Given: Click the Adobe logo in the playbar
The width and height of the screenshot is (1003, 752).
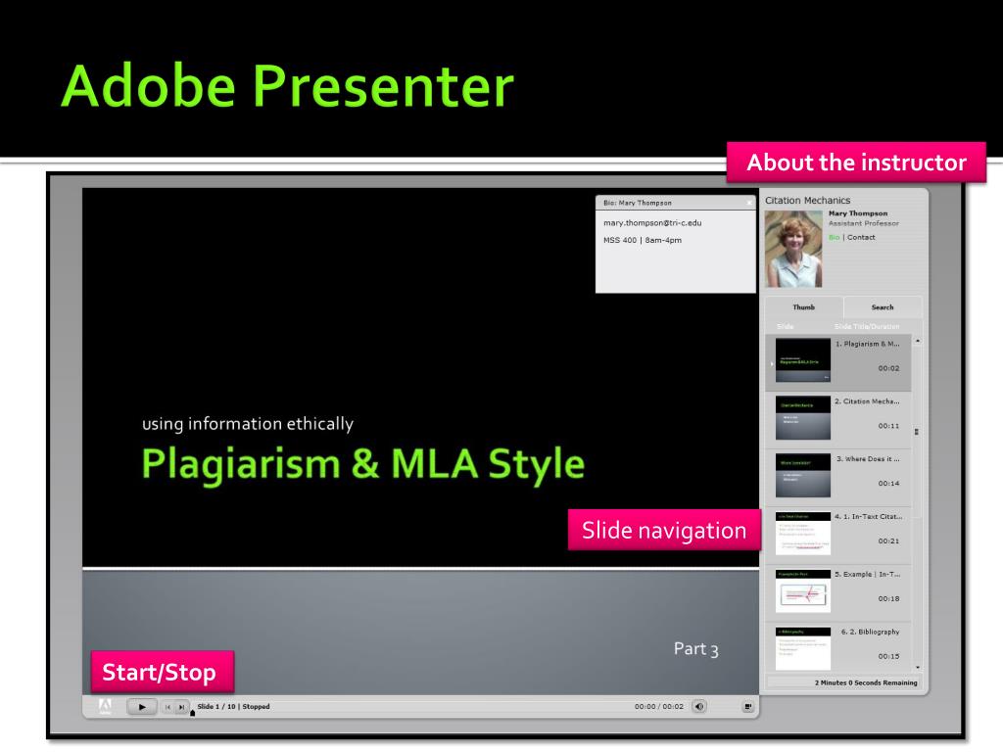Looking at the screenshot, I should (x=105, y=706).
